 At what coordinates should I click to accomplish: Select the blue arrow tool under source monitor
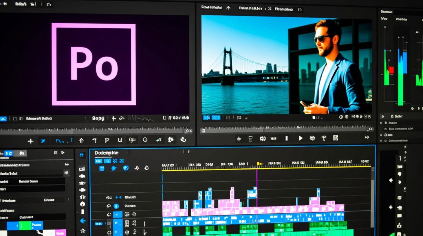tap(43, 141)
